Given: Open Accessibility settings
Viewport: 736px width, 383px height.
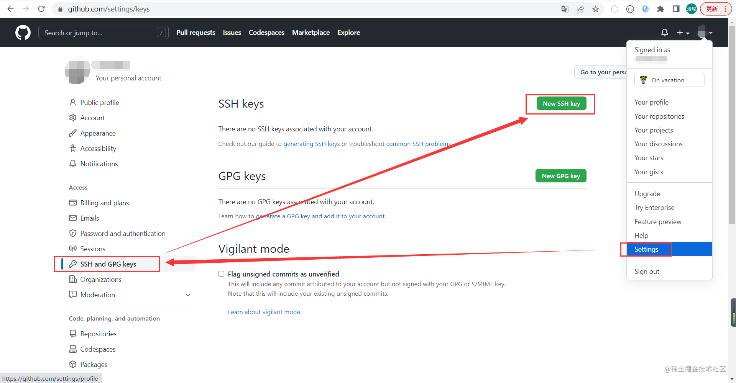Looking at the screenshot, I should click(98, 148).
